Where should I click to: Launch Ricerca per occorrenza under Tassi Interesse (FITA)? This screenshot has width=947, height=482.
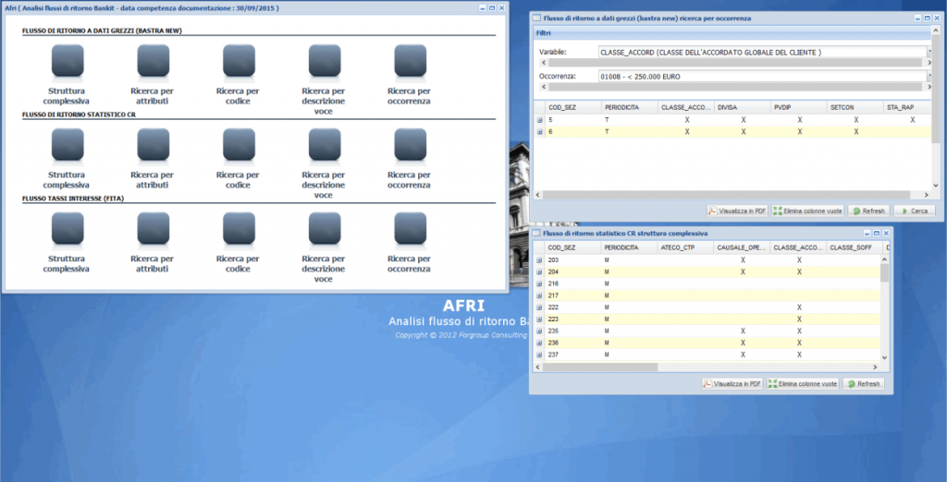click(410, 229)
